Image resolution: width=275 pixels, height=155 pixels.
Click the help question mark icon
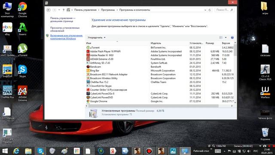click(x=232, y=37)
